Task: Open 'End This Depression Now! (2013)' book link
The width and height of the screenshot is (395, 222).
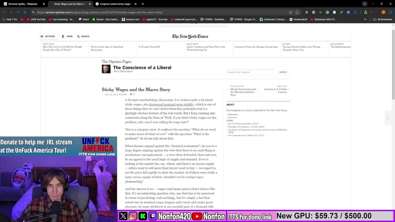Action: tap(243, 124)
